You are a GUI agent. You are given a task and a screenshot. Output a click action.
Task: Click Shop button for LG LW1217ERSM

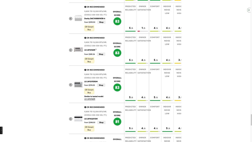(x=101, y=85)
